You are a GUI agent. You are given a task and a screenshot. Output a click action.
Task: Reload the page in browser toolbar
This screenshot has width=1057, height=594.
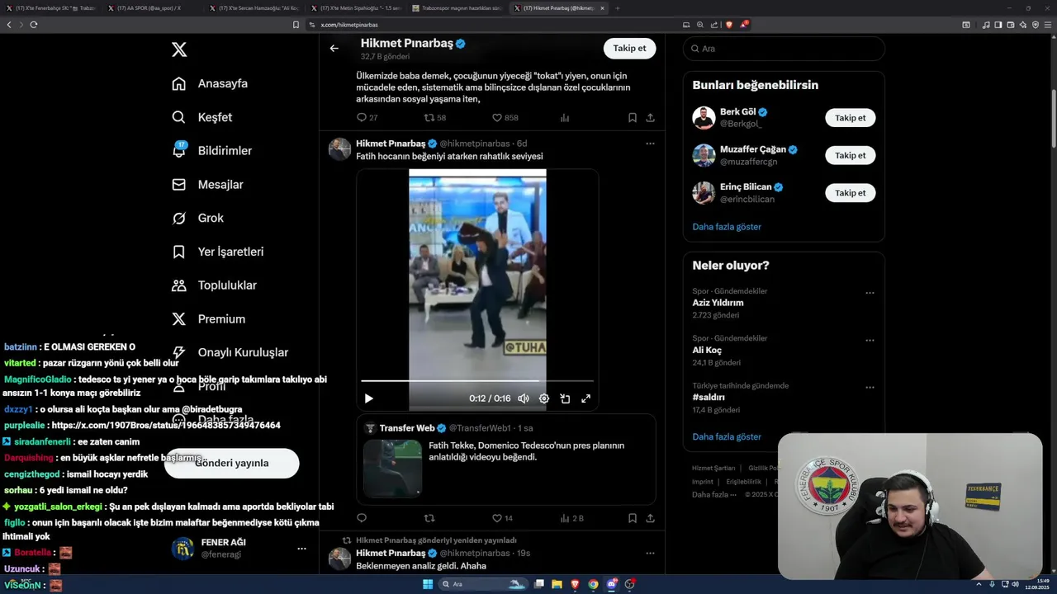click(34, 25)
